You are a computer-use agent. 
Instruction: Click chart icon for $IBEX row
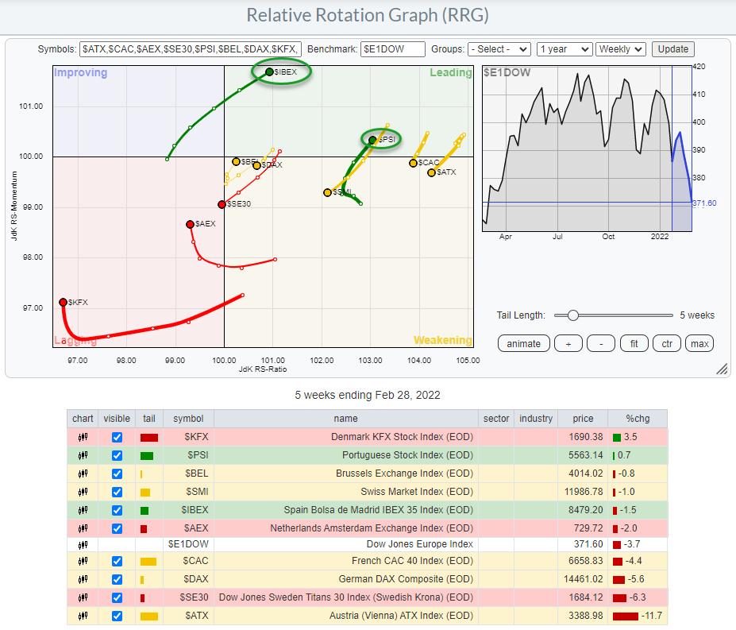(83, 509)
